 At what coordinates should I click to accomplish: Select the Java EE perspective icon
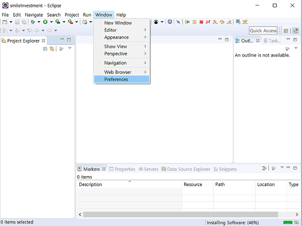(295, 31)
